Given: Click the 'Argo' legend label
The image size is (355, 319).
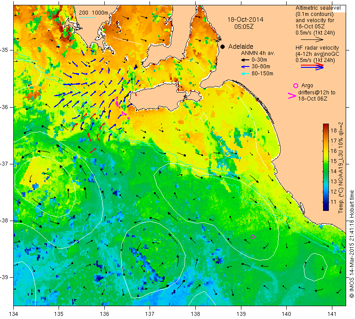Looking at the screenshot, I should (x=307, y=86).
